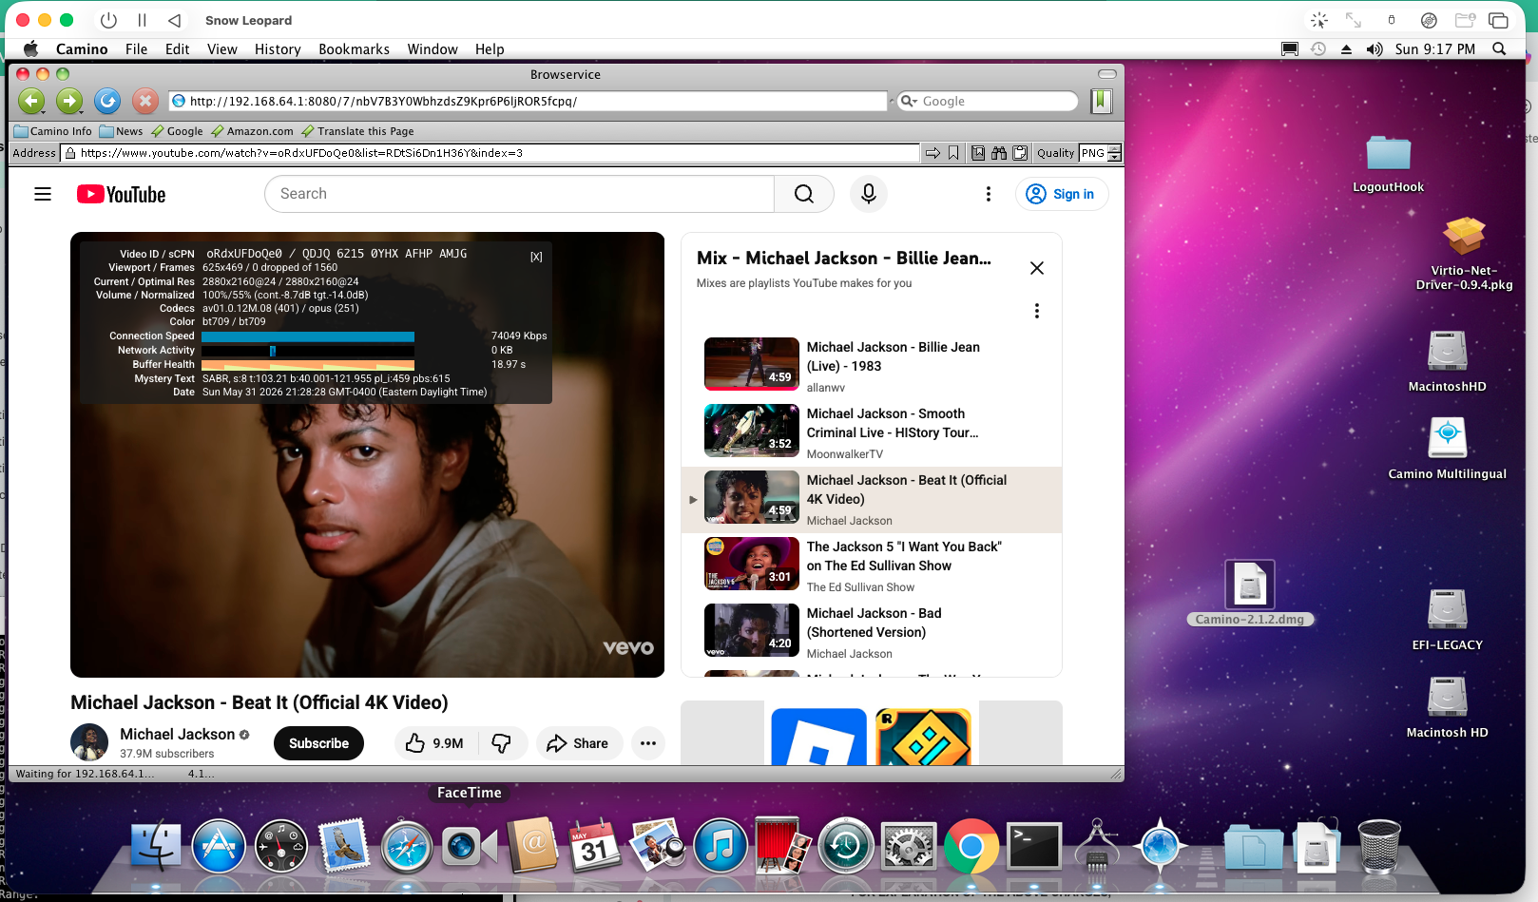This screenshot has height=902, width=1538.
Task: Click the Browservice clipboard icon
Action: (1020, 153)
